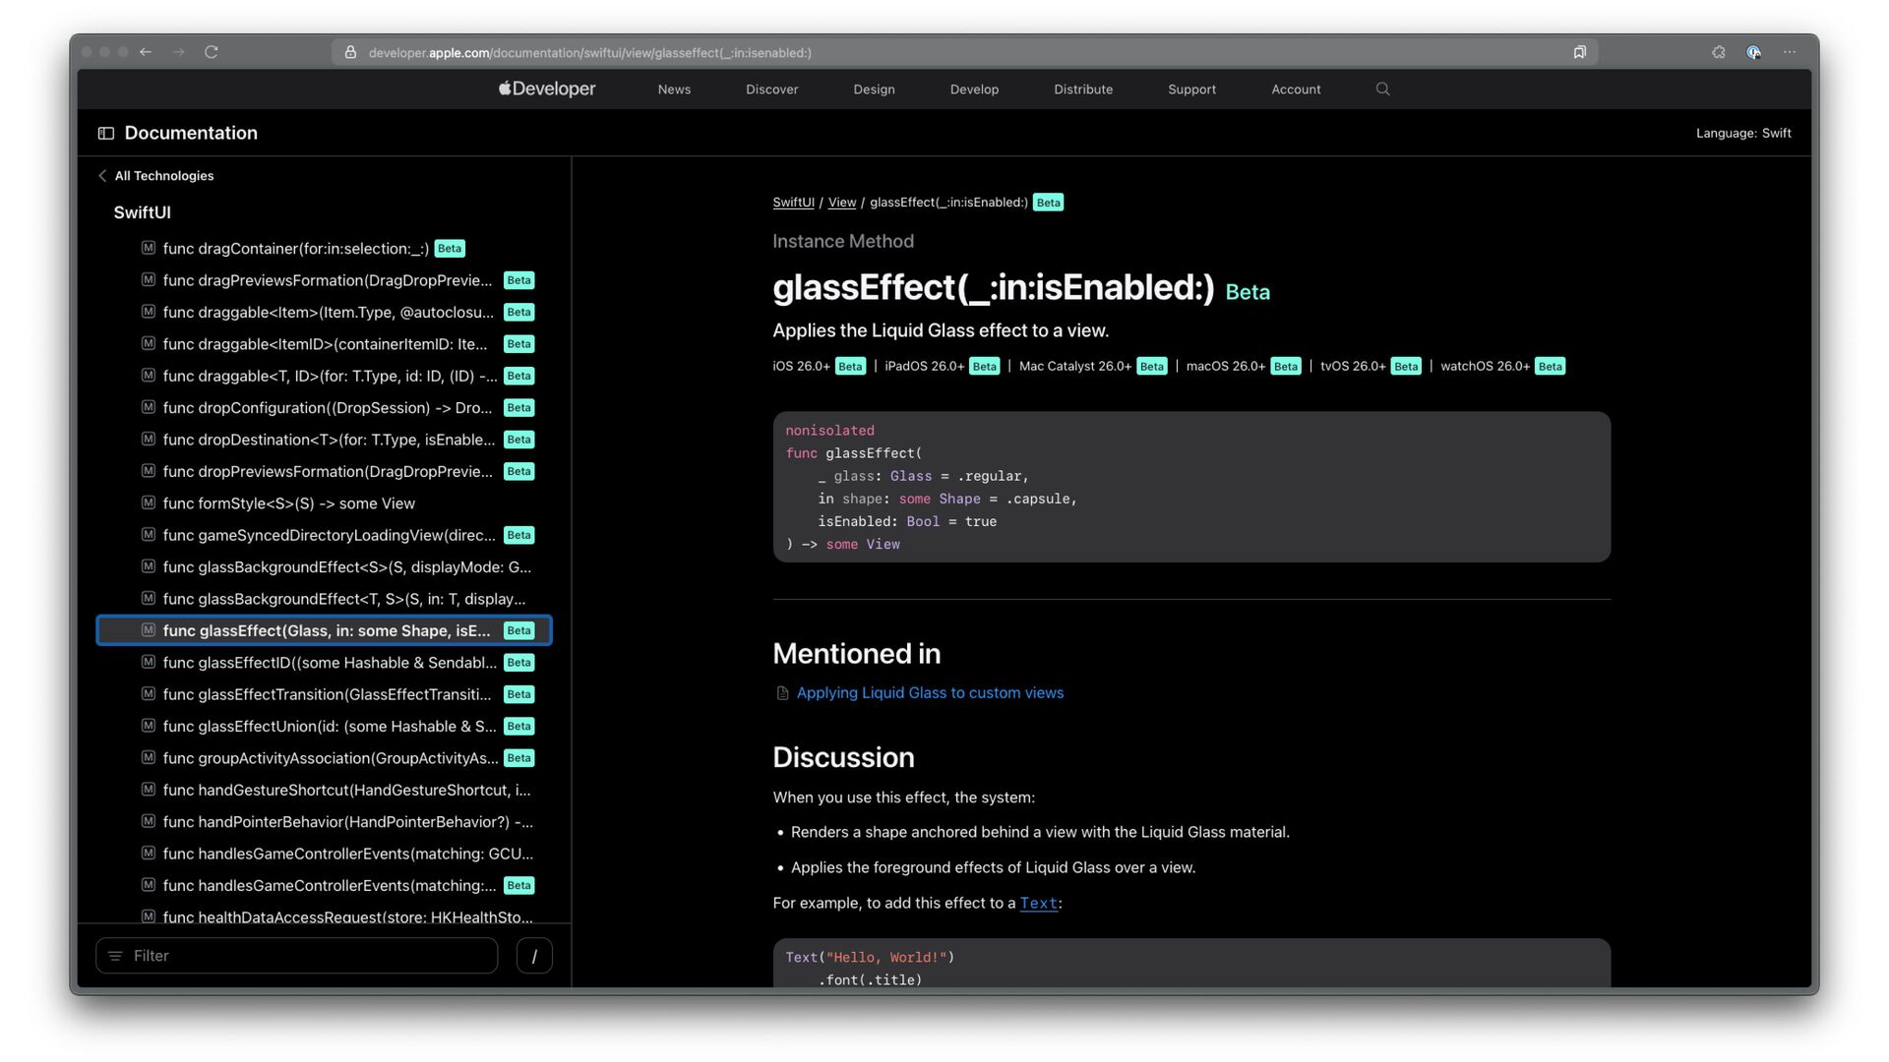Select func gameSyncedDirectoryLoadingView row
The image size is (1889, 1062).
point(324,535)
